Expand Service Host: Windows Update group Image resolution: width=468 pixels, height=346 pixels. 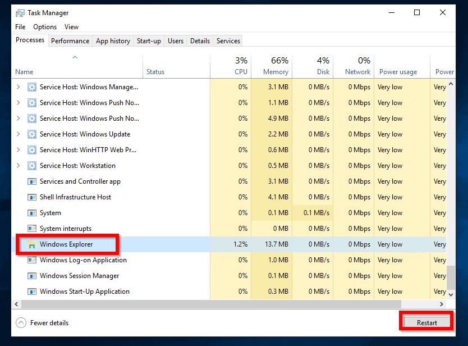click(19, 134)
